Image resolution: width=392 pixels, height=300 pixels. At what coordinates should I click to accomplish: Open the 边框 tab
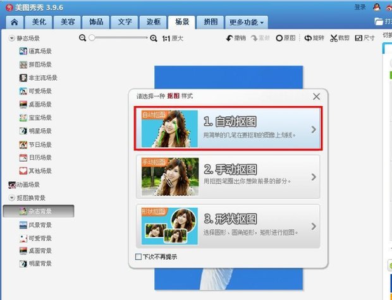(x=153, y=22)
